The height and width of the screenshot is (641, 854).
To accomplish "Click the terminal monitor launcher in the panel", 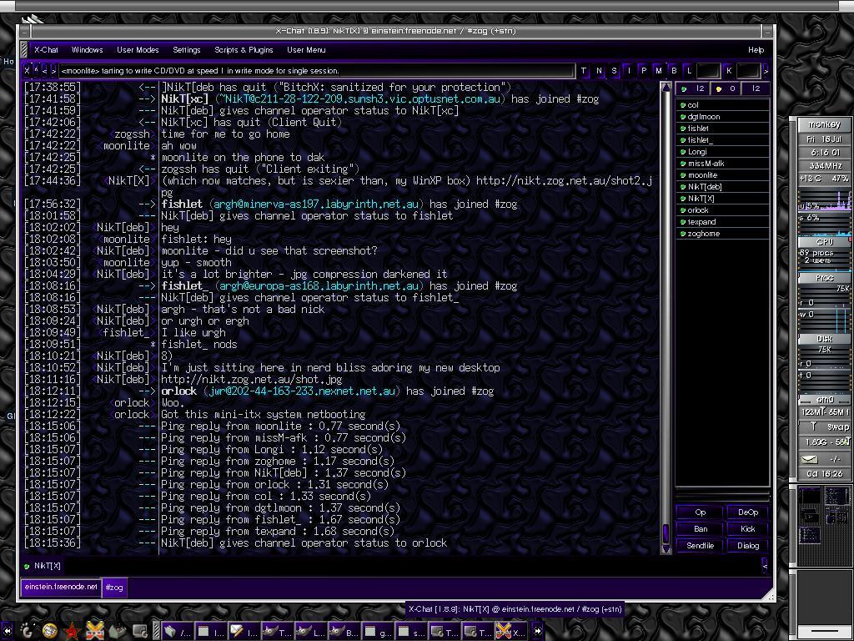I will (x=140, y=631).
